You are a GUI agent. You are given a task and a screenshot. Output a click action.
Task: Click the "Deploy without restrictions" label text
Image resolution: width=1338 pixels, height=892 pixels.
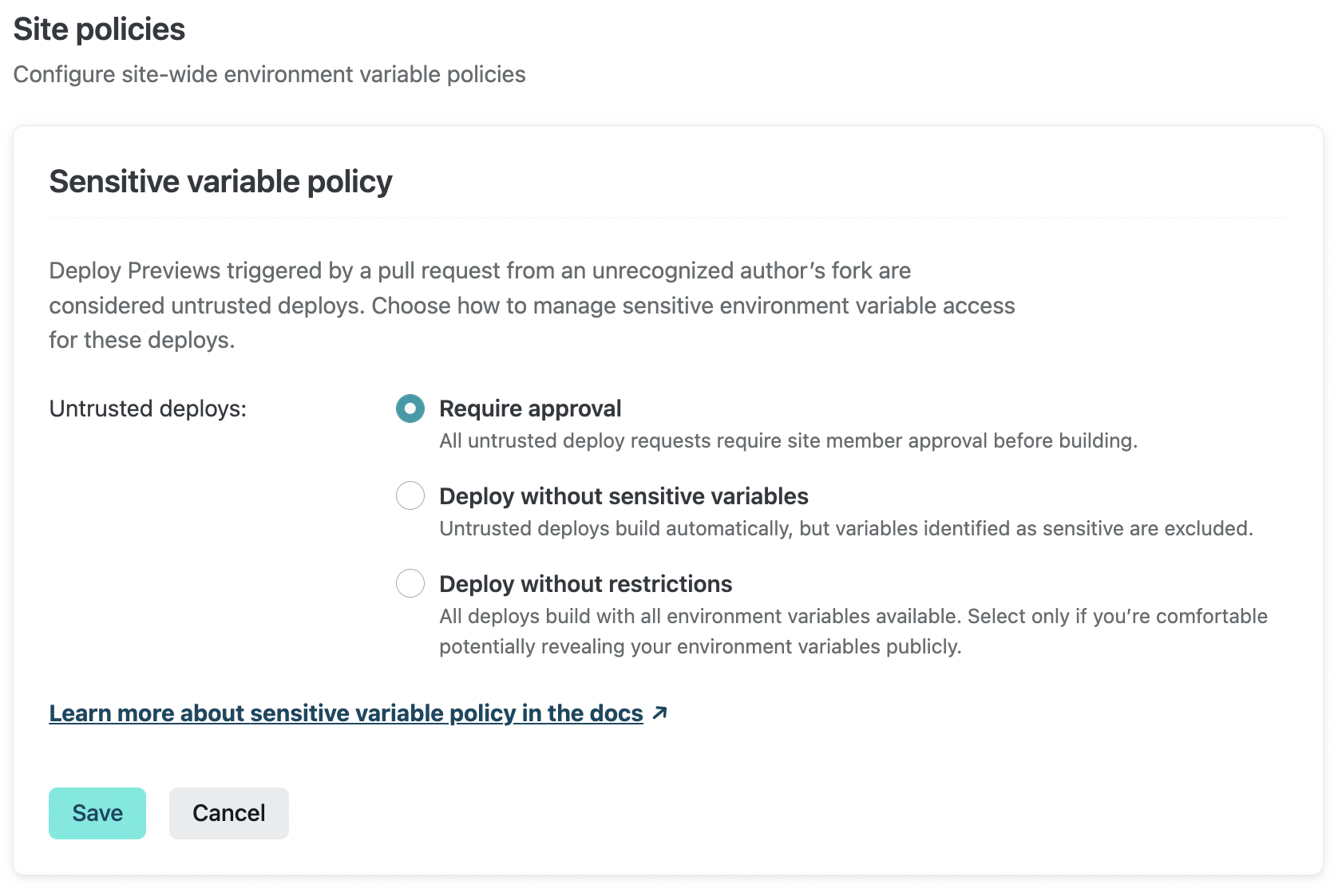click(585, 584)
